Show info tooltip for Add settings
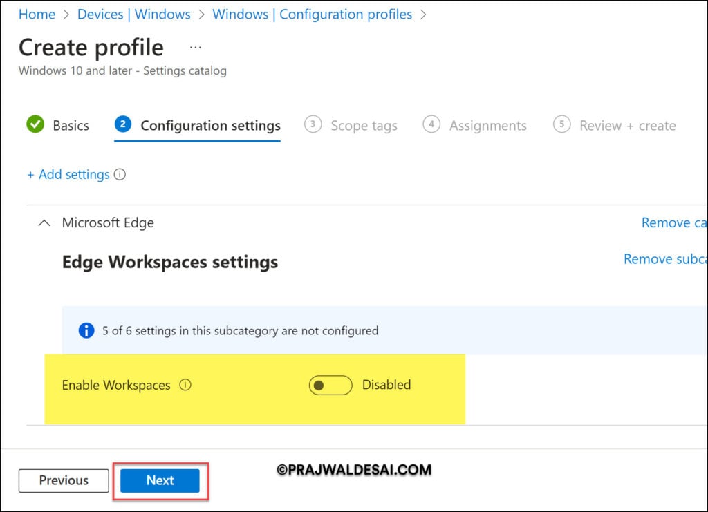The height and width of the screenshot is (512, 708). tap(120, 174)
